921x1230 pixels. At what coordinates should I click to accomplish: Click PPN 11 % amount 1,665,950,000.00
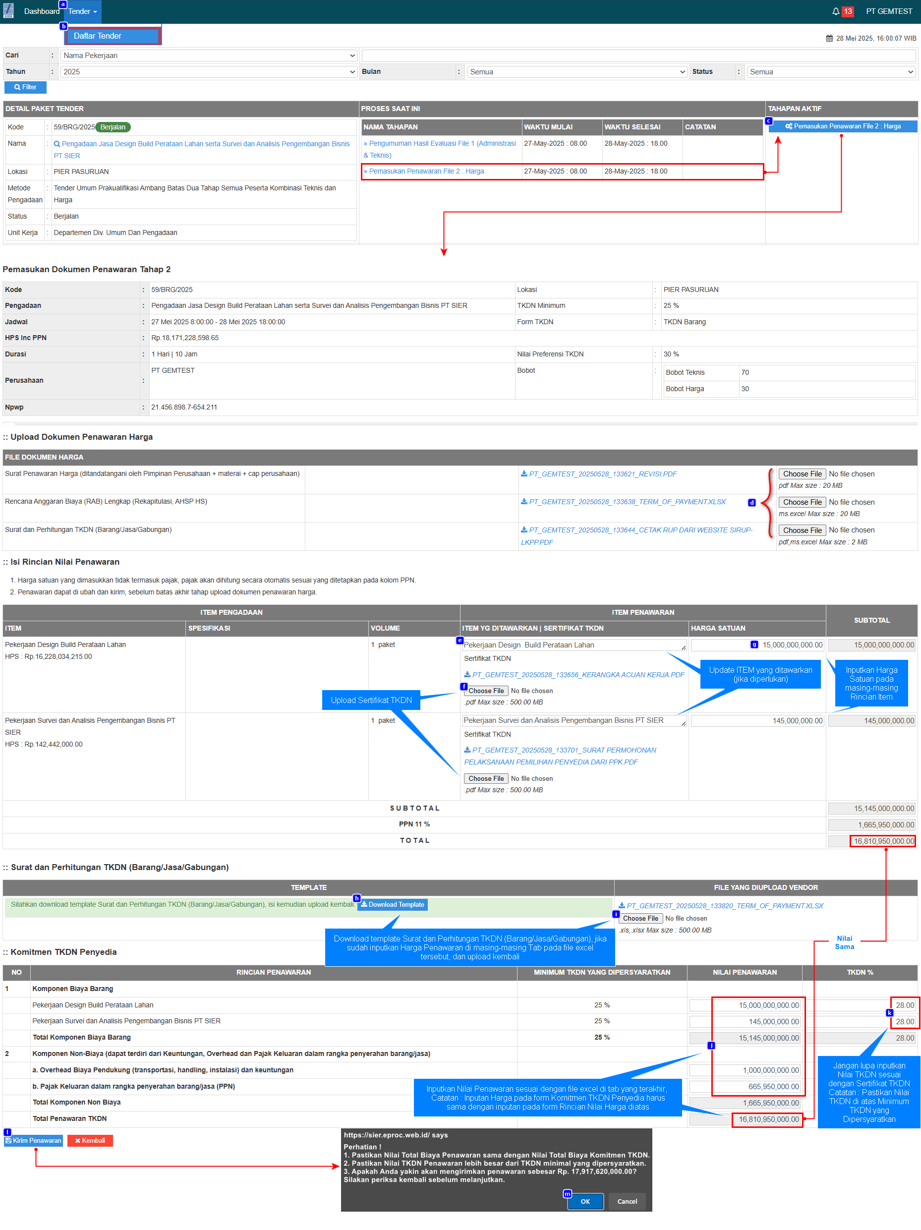tap(871, 825)
